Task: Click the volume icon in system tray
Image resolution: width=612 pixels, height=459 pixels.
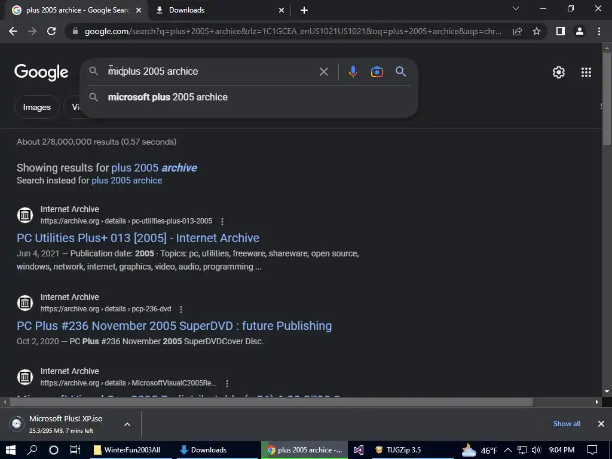Action: coord(536,450)
